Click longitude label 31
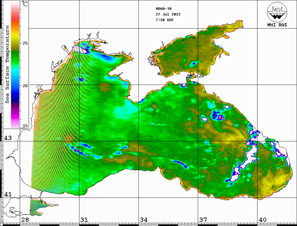297x226 pixels. click(x=84, y=220)
